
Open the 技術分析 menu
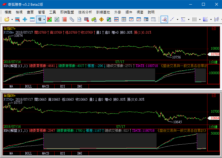85,12
